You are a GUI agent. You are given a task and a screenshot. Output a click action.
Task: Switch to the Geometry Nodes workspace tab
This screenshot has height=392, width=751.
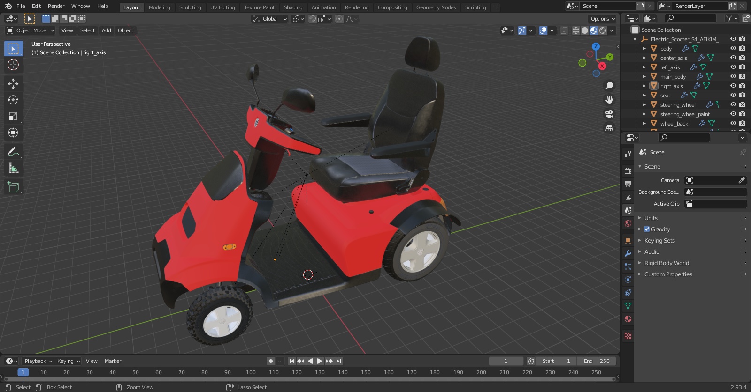coord(436,7)
